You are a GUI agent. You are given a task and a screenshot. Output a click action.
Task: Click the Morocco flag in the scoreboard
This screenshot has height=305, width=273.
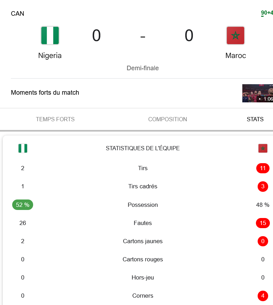tap(235, 36)
